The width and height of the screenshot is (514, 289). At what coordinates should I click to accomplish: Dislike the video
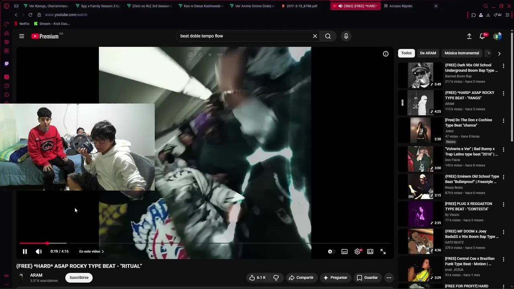[x=276, y=278]
